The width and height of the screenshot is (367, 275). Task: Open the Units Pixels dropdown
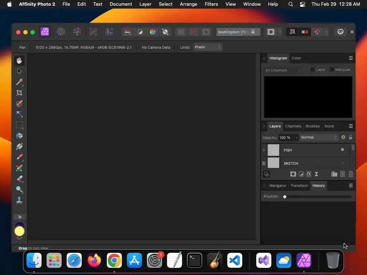point(208,47)
